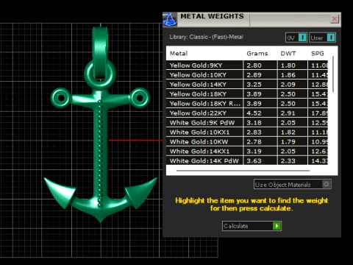Click the 1.86 DWT value

[x=288, y=75]
